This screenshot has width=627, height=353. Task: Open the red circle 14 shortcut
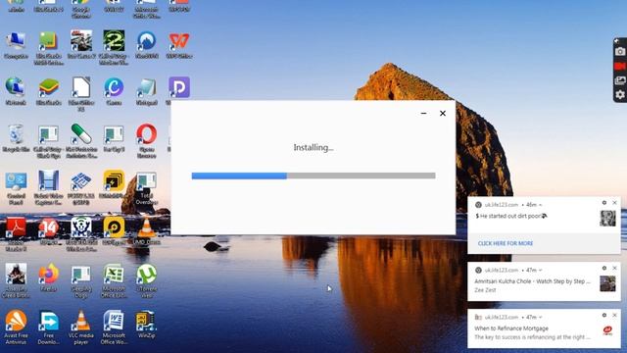click(48, 227)
